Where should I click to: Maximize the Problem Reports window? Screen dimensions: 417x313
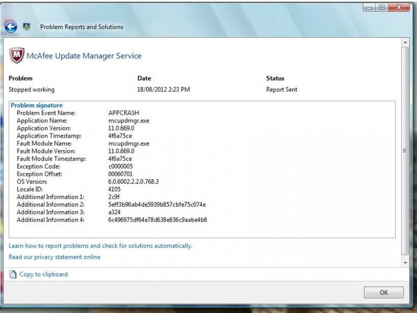382,7
